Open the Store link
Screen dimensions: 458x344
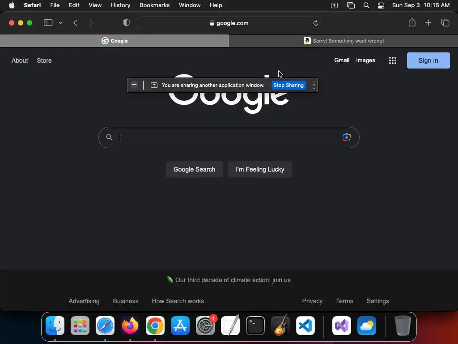[44, 60]
